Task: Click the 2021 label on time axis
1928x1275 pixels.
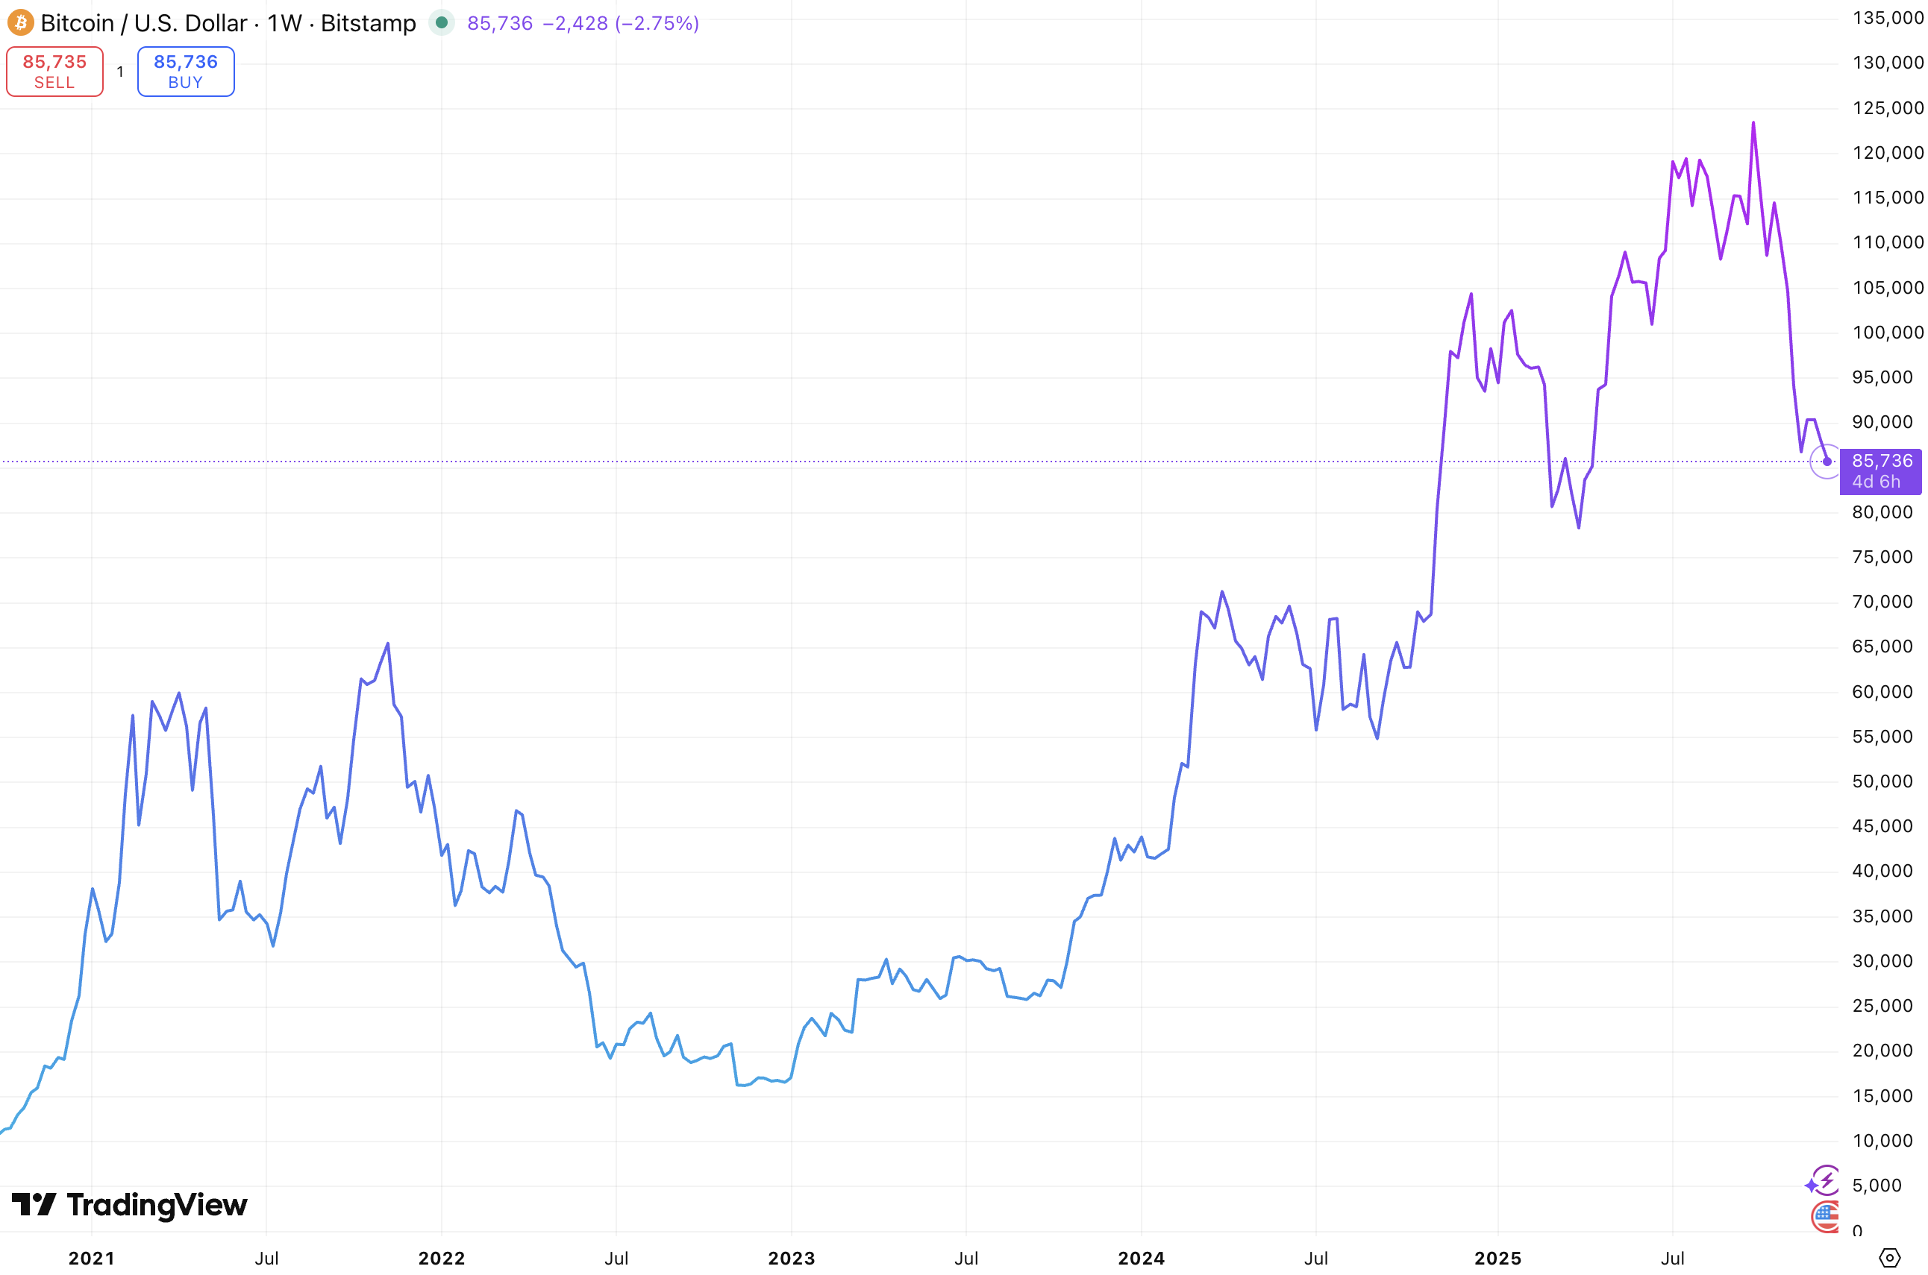Action: (91, 1258)
